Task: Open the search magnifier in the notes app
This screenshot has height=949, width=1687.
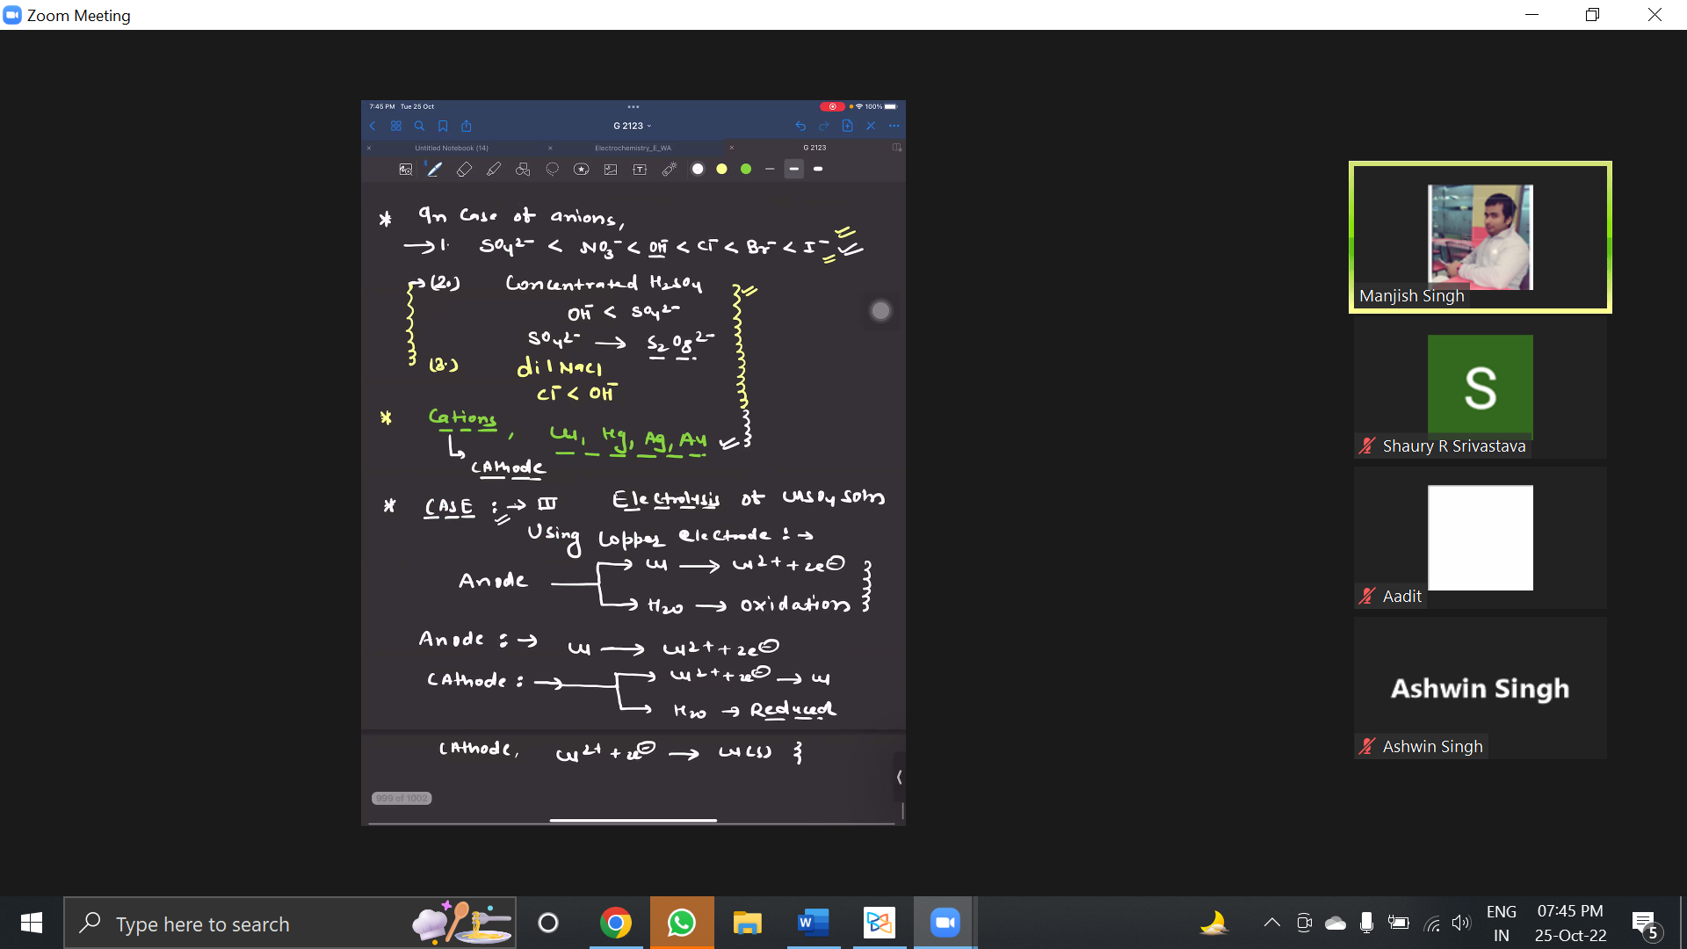Action: [x=420, y=127]
